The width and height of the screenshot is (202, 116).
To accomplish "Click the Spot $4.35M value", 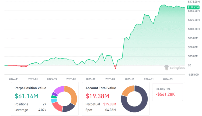I will 111,110.
